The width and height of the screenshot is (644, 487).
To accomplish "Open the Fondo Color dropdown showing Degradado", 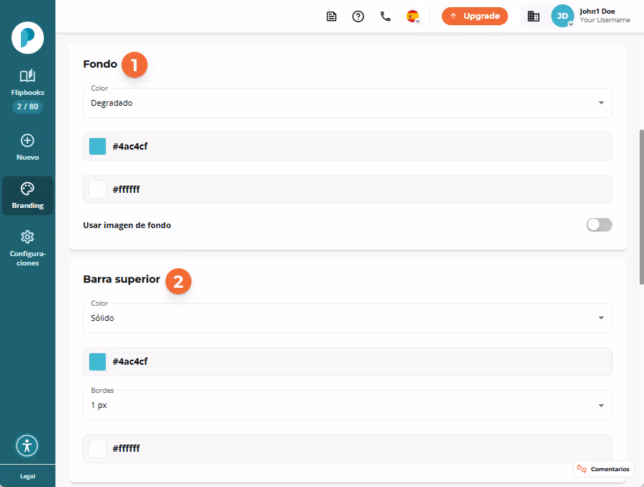I will pos(348,103).
